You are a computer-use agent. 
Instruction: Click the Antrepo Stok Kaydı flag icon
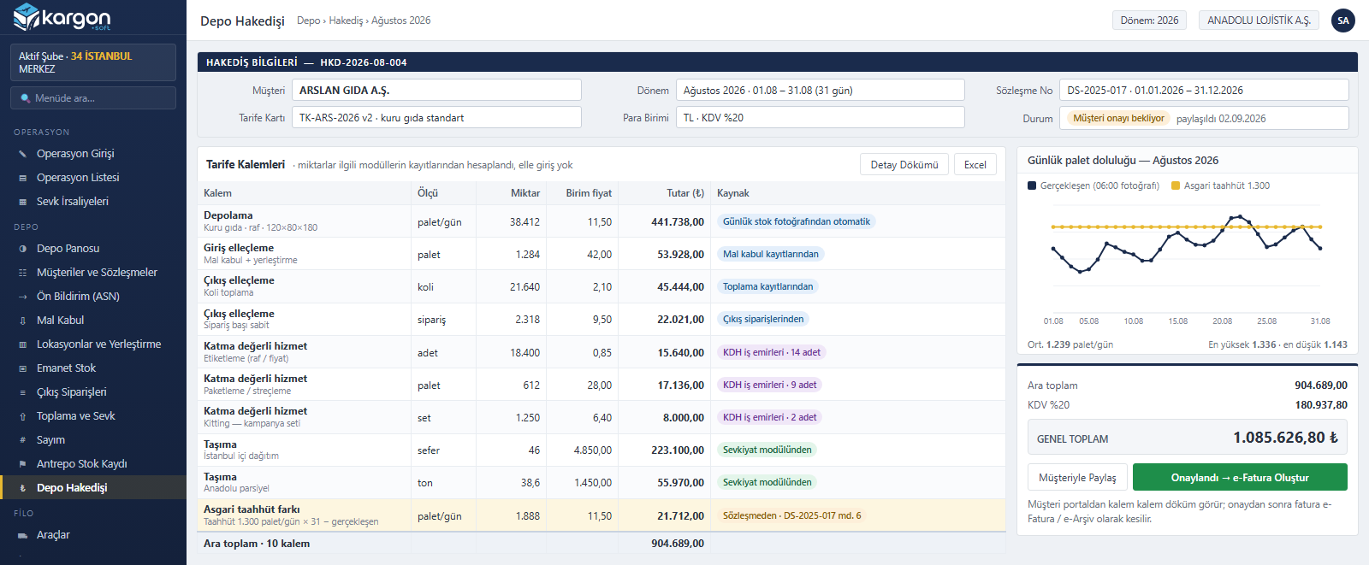point(23,464)
